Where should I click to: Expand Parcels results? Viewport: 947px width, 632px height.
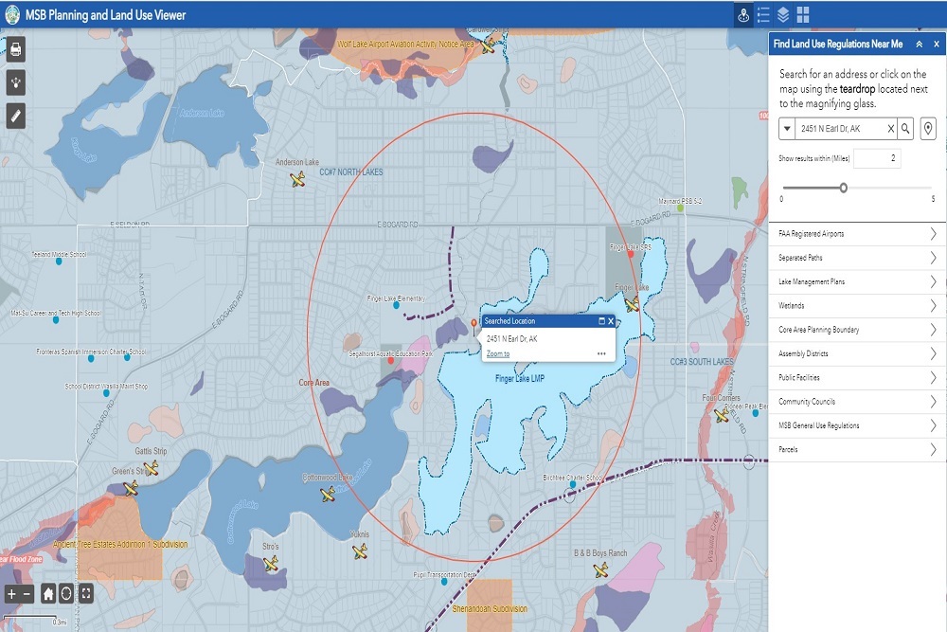point(857,449)
